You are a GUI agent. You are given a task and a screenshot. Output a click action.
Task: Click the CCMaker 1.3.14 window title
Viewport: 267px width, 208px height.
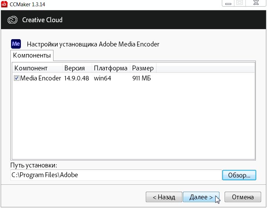coord(27,4)
